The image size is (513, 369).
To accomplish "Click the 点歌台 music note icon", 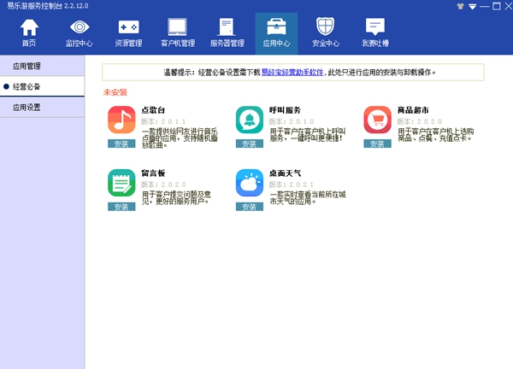I will 121,120.
